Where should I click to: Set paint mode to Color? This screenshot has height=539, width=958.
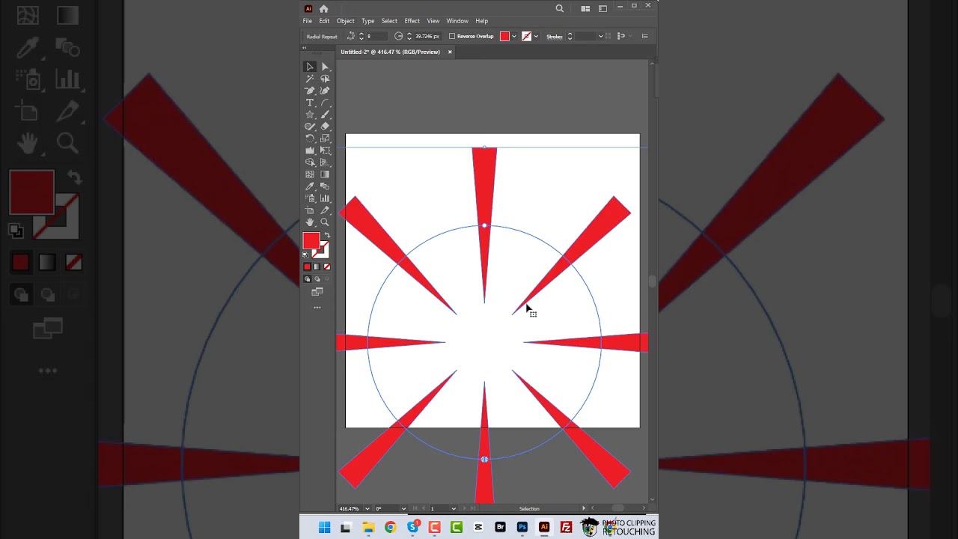(307, 267)
